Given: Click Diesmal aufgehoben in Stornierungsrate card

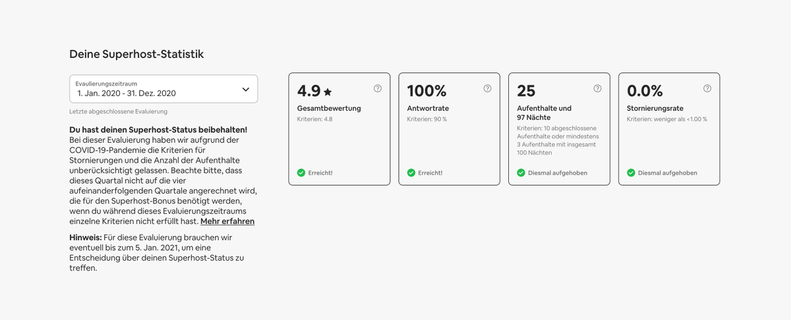Looking at the screenshot, I should coord(668,173).
